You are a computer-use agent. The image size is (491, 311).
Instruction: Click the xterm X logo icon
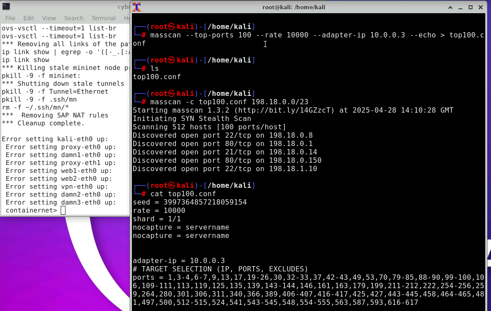point(137,7)
